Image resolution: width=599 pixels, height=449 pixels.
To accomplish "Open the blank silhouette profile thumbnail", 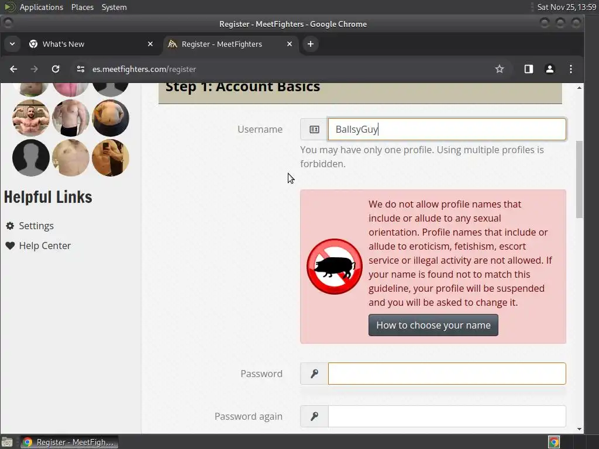I will coord(30,158).
